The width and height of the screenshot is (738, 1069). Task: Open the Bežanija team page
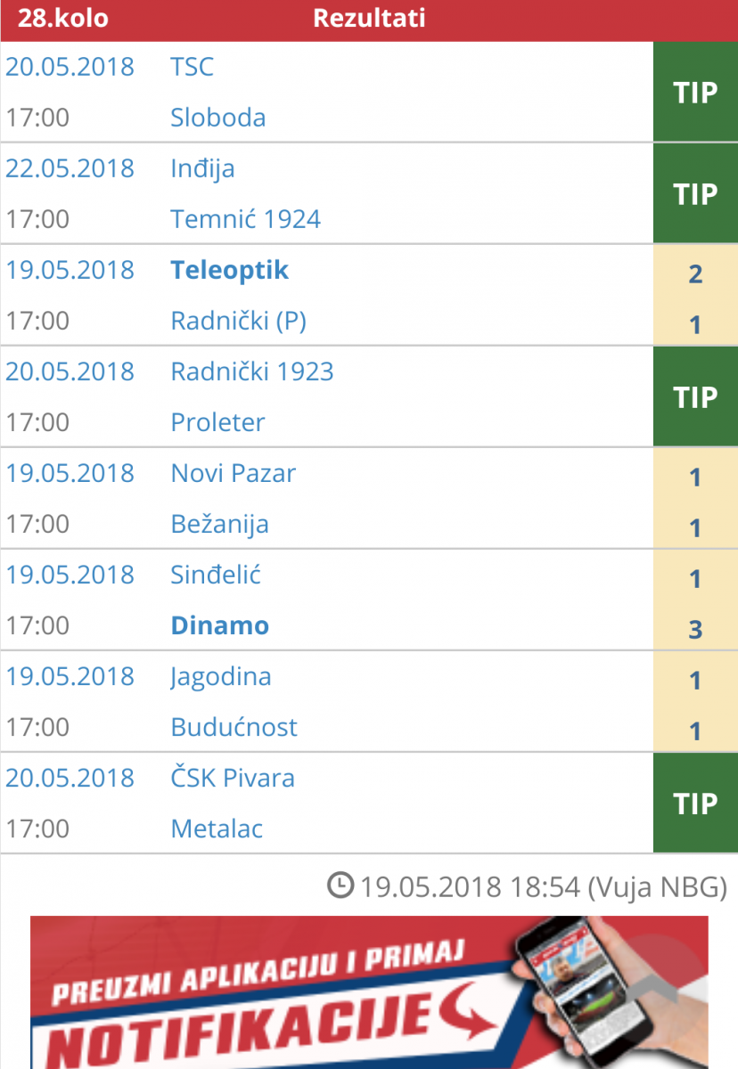220,524
